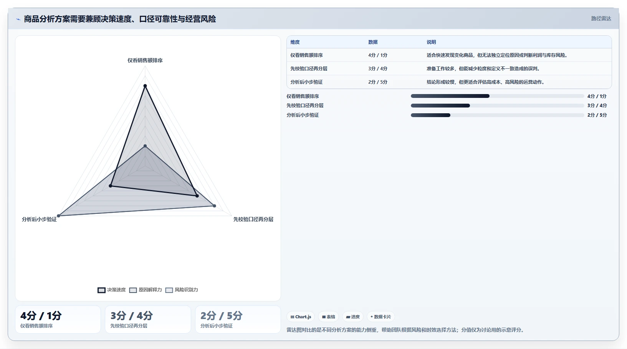Click table cell 分析后小步验证
The width and height of the screenshot is (627, 349).
pos(306,82)
